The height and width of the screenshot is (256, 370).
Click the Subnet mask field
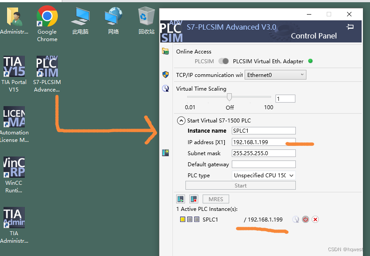click(264, 153)
